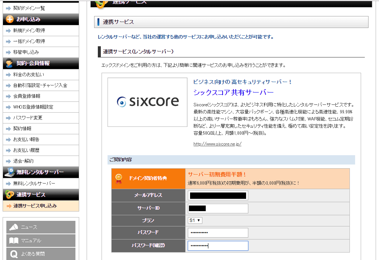Click the sixcore logo image
Viewport: 379px width, 260px height.
pyautogui.click(x=147, y=102)
